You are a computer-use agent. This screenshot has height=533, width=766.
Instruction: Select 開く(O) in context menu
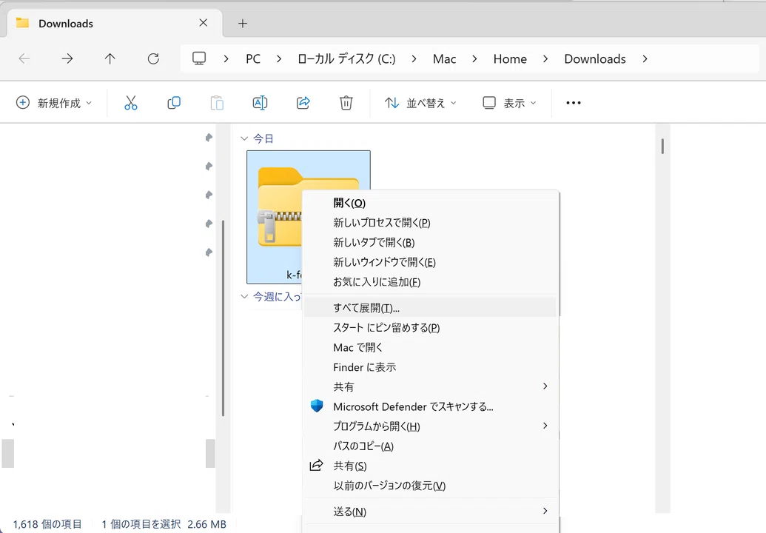click(430, 203)
